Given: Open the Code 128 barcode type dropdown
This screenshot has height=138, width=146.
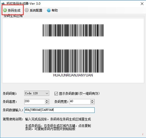Looking at the screenshot, I should point(37,93).
